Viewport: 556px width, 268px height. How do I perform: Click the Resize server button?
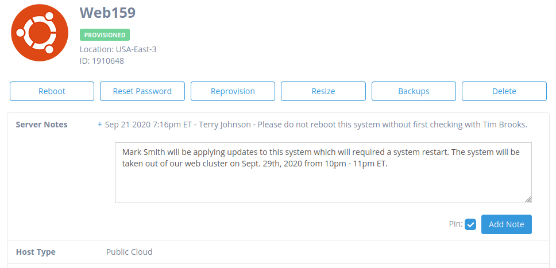pos(323,91)
